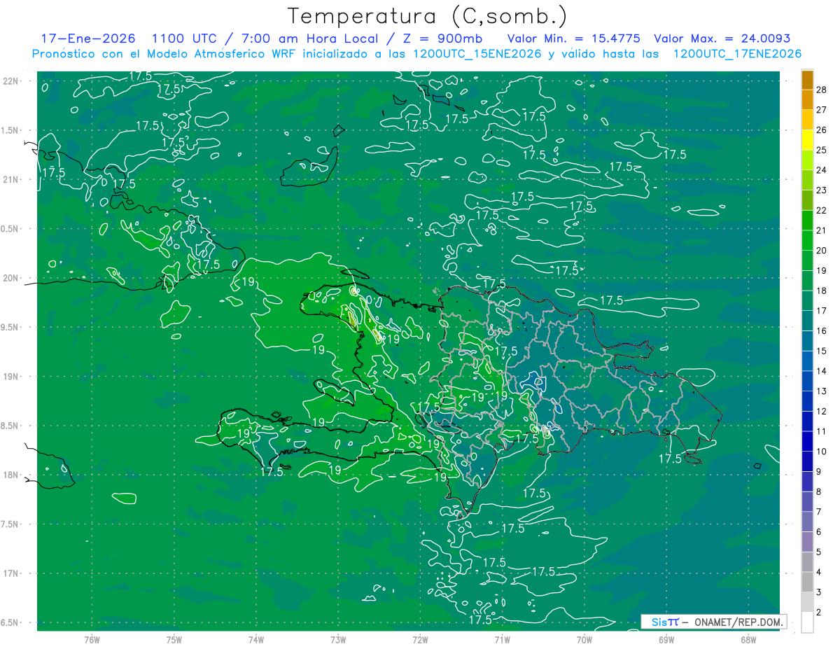The image size is (840, 649).
Task: Pick the gray legend swatch between 3 and 4
Action: 807,582
